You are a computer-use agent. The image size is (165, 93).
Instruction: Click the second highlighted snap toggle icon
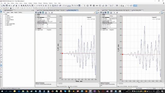pyautogui.click(x=136, y=5)
